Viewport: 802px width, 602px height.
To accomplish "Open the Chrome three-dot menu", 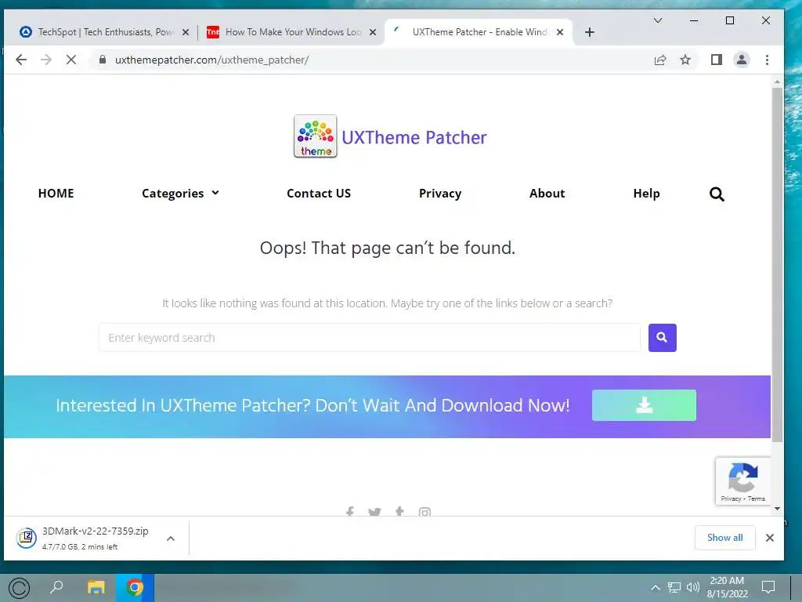I will pyautogui.click(x=767, y=60).
